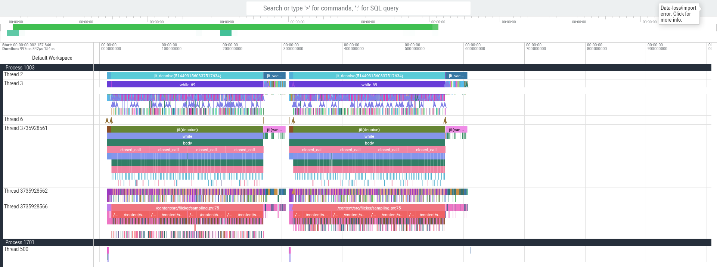Select the Thread 3735928561 track label

26,128
